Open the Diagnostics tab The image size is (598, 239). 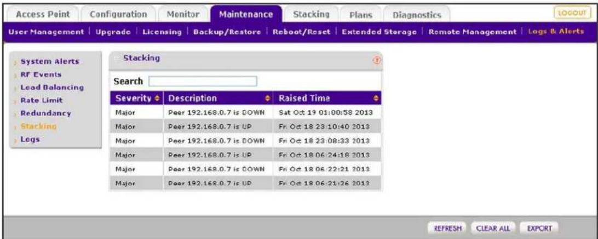tap(416, 15)
